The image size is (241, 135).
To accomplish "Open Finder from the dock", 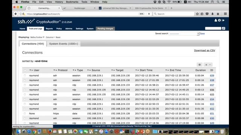I will (18, 132).
